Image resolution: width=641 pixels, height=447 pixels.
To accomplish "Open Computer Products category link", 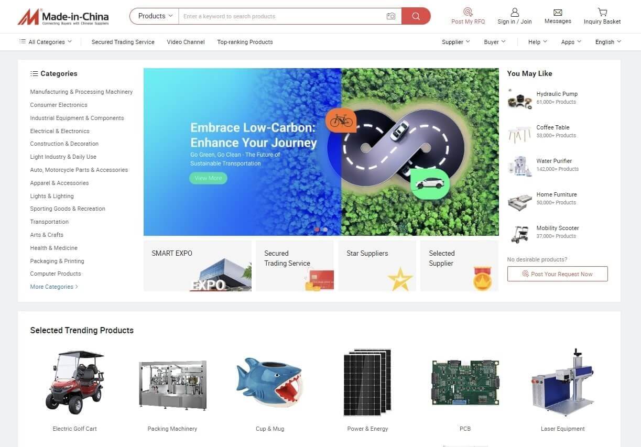I will (56, 274).
